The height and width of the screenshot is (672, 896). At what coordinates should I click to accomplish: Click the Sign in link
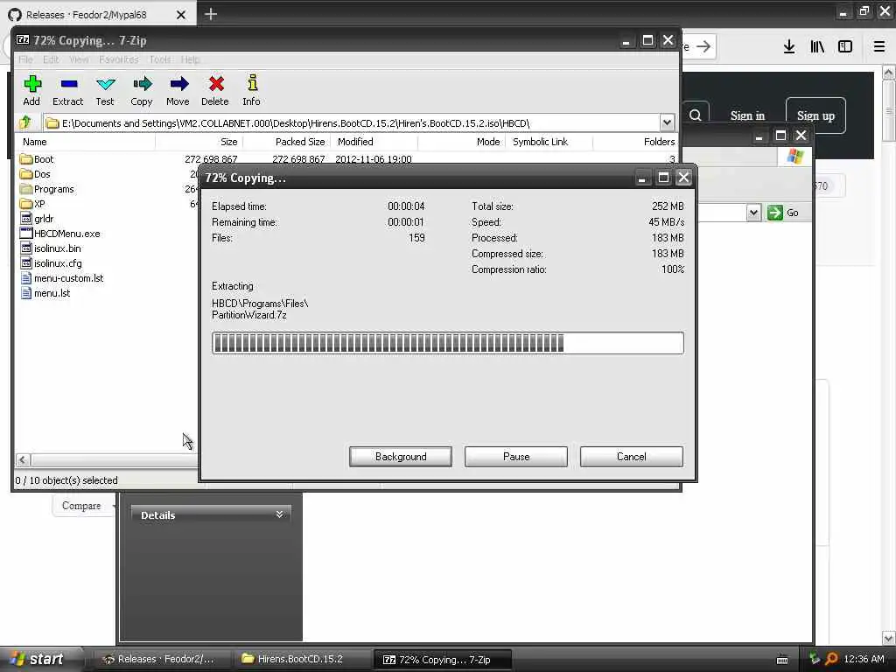coord(747,115)
